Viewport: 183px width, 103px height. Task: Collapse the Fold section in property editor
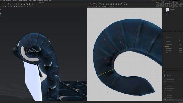point(164,35)
